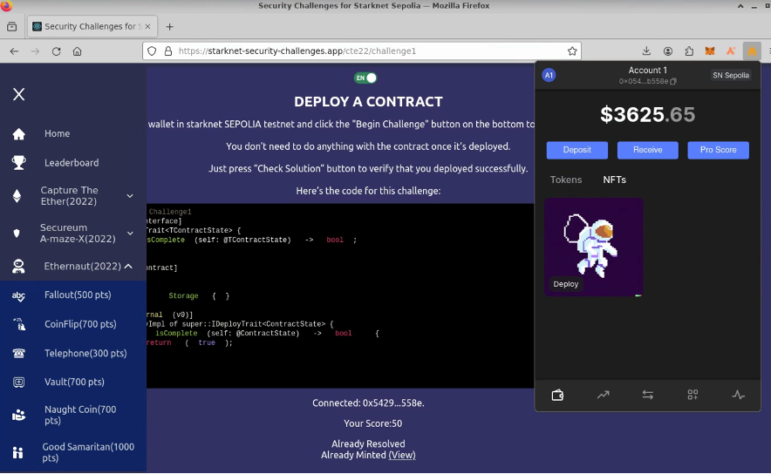This screenshot has height=474, width=771.
Task: Click the Pro Score button
Action: point(718,150)
